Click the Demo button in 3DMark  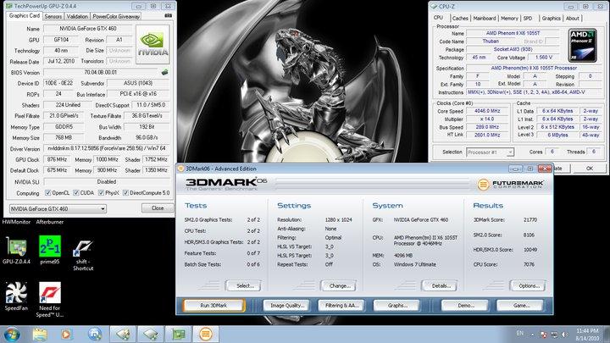465,305
